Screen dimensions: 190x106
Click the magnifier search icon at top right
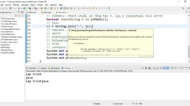coord(183,8)
